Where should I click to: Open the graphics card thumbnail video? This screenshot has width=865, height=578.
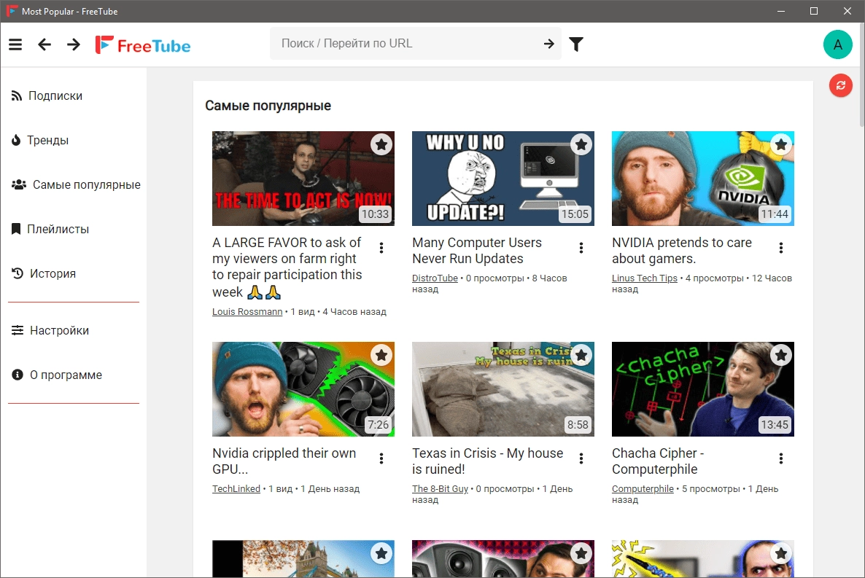(303, 388)
